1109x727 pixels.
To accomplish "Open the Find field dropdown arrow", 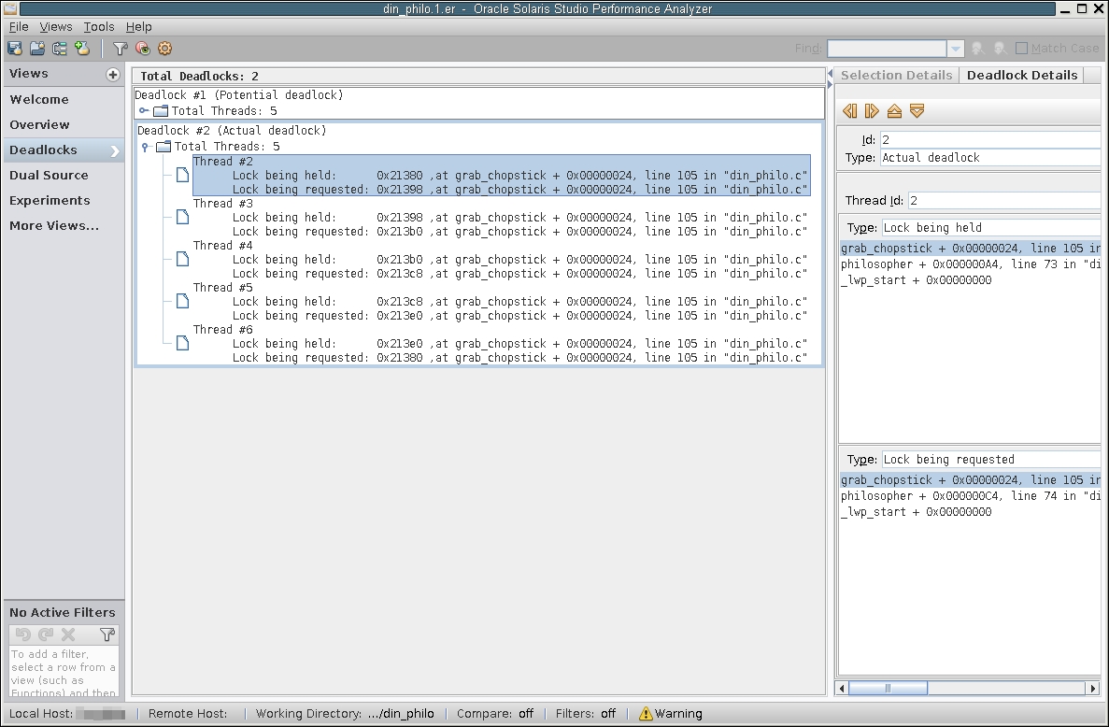I will click(x=956, y=48).
